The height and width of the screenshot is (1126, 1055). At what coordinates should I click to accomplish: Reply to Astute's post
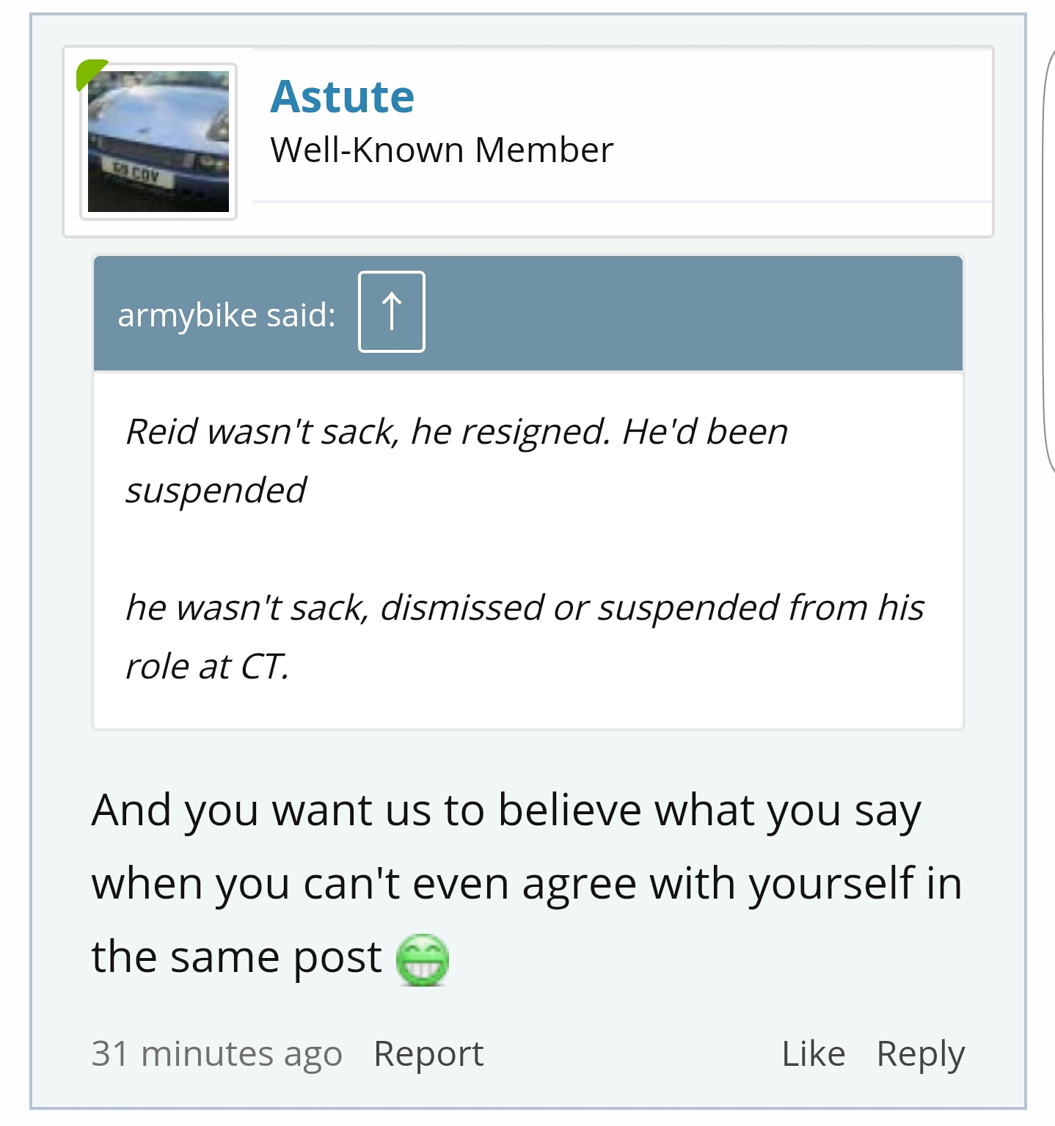pos(921,1053)
